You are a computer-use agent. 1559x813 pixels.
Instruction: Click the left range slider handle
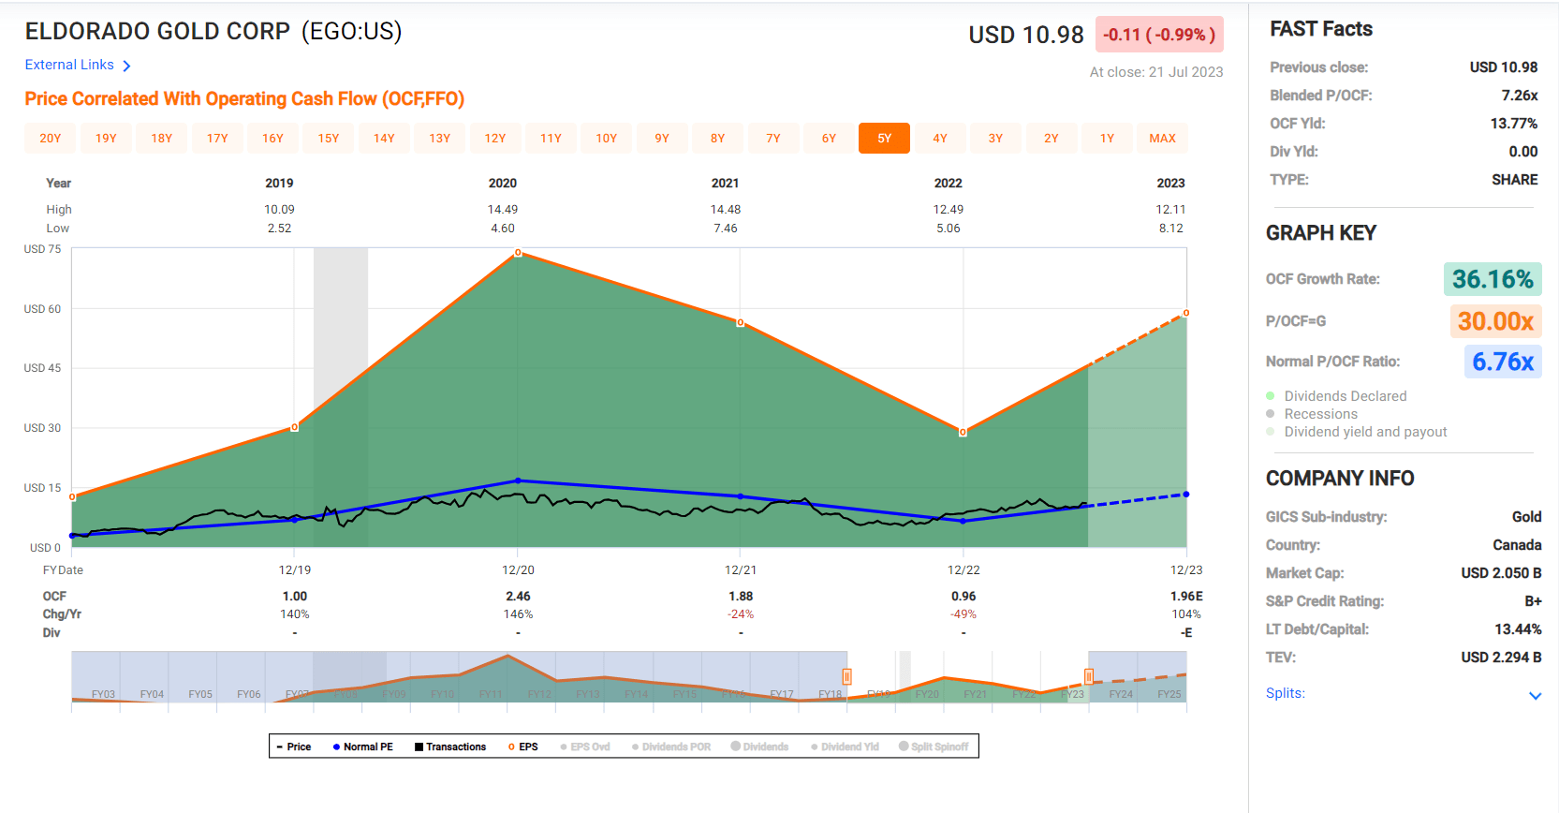pos(846,676)
